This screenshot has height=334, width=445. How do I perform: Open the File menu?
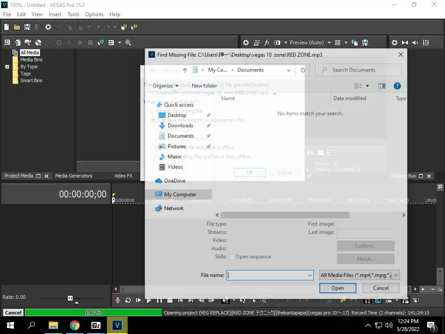click(7, 14)
